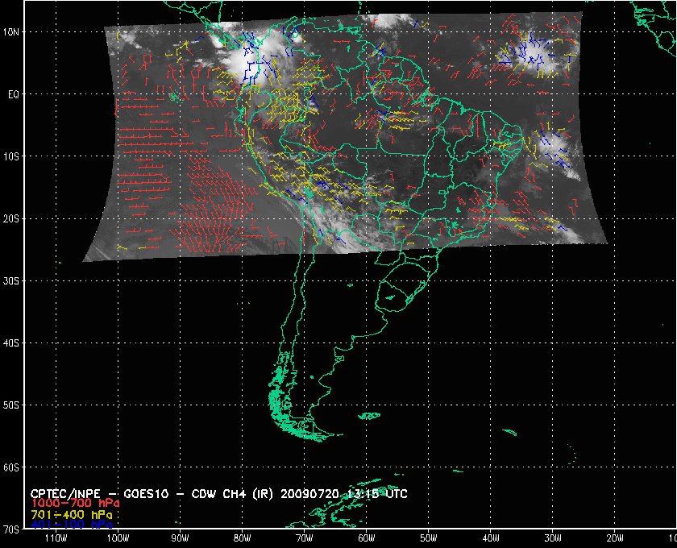Select the 10N latitude axis label
This screenshot has width=677, height=548.
coord(13,31)
